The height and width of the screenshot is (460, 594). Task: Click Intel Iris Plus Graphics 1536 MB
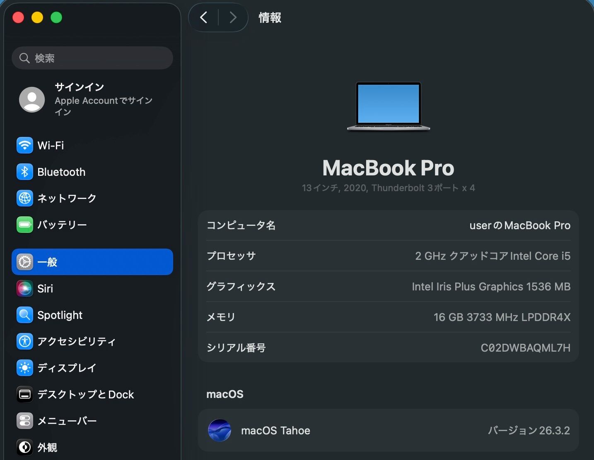click(491, 287)
